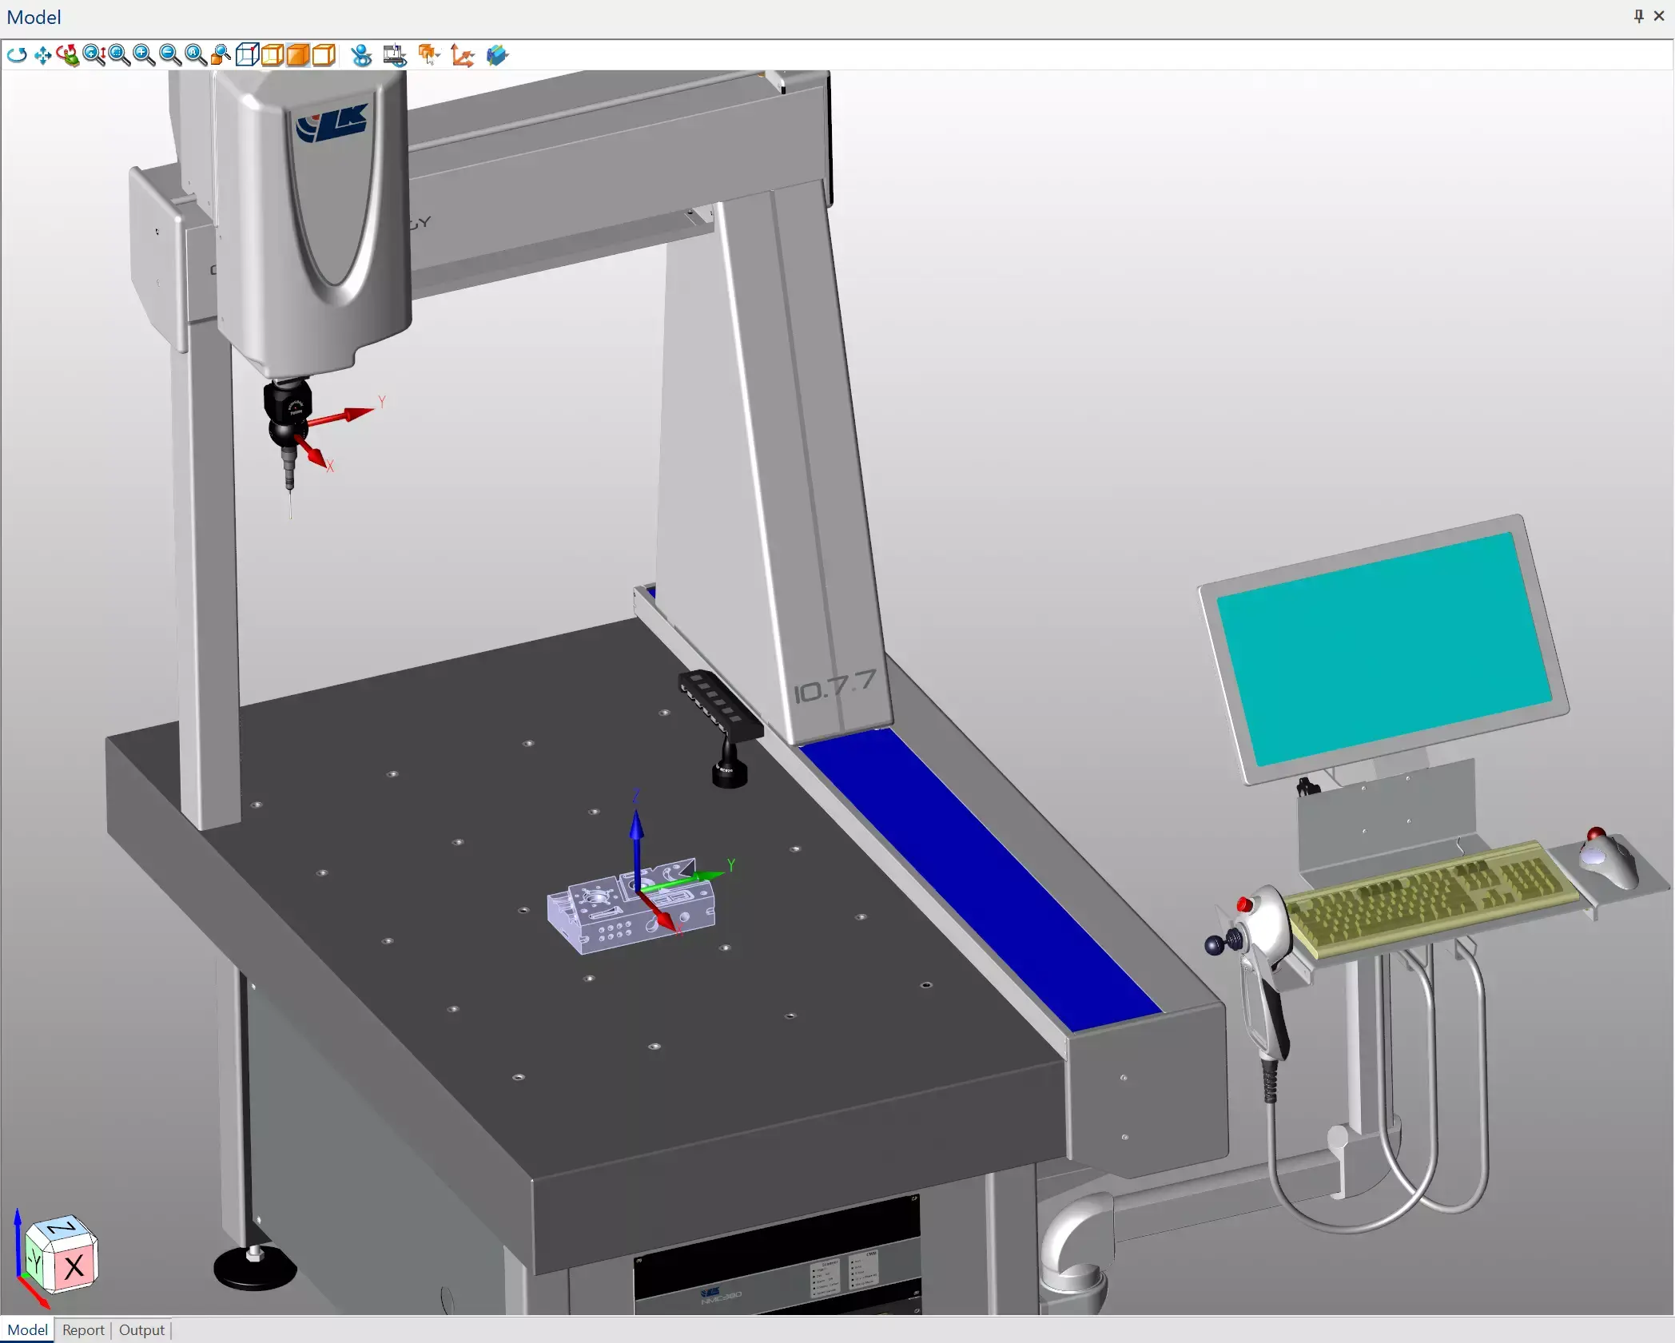Click the Z face of the navigation cube
The width and height of the screenshot is (1675, 1343).
click(x=62, y=1227)
